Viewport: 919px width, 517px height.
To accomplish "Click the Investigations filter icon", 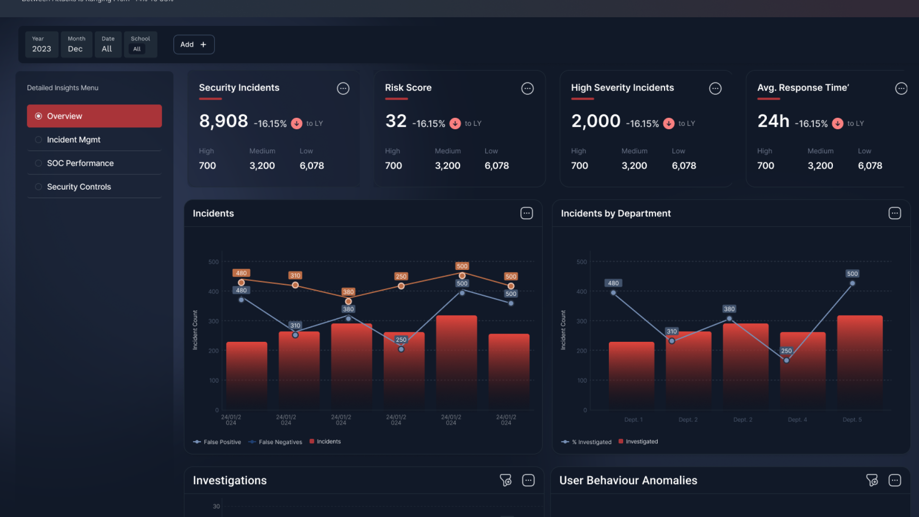I will (505, 480).
